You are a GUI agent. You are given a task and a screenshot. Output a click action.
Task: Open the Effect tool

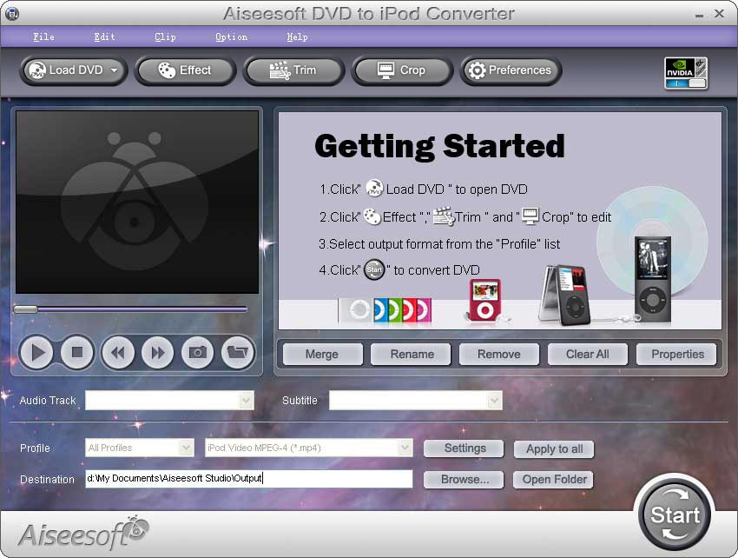184,70
